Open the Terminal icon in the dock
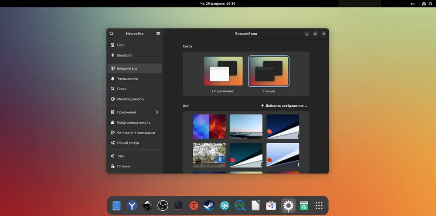Image resolution: width=436 pixels, height=216 pixels. click(178, 206)
